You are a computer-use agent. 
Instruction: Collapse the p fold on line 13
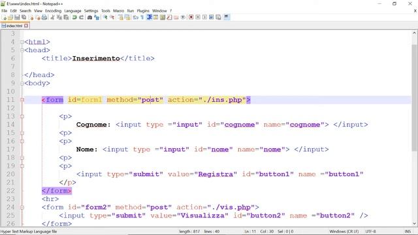pos(22,116)
